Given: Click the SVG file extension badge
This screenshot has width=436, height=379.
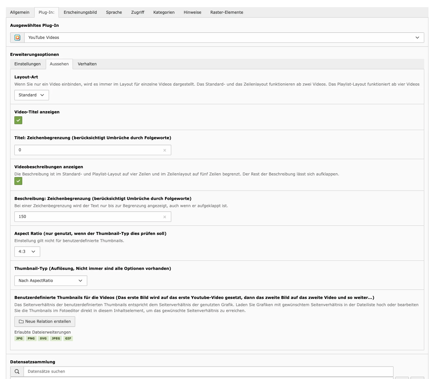Looking at the screenshot, I should pyautogui.click(x=43, y=338).
